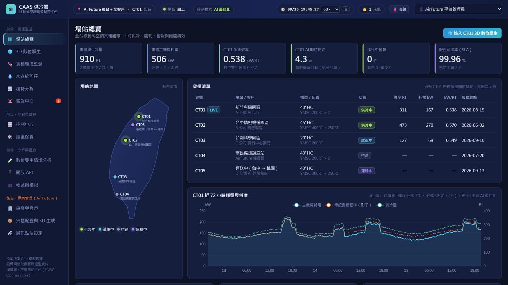The height and width of the screenshot is (285, 508).
Task: Click the 水系統監控 water drop icon
Action: click(x=10, y=76)
